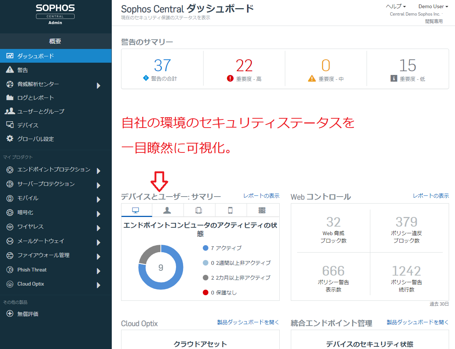Click the Cloud Optix sidebar icon

click(x=10, y=284)
